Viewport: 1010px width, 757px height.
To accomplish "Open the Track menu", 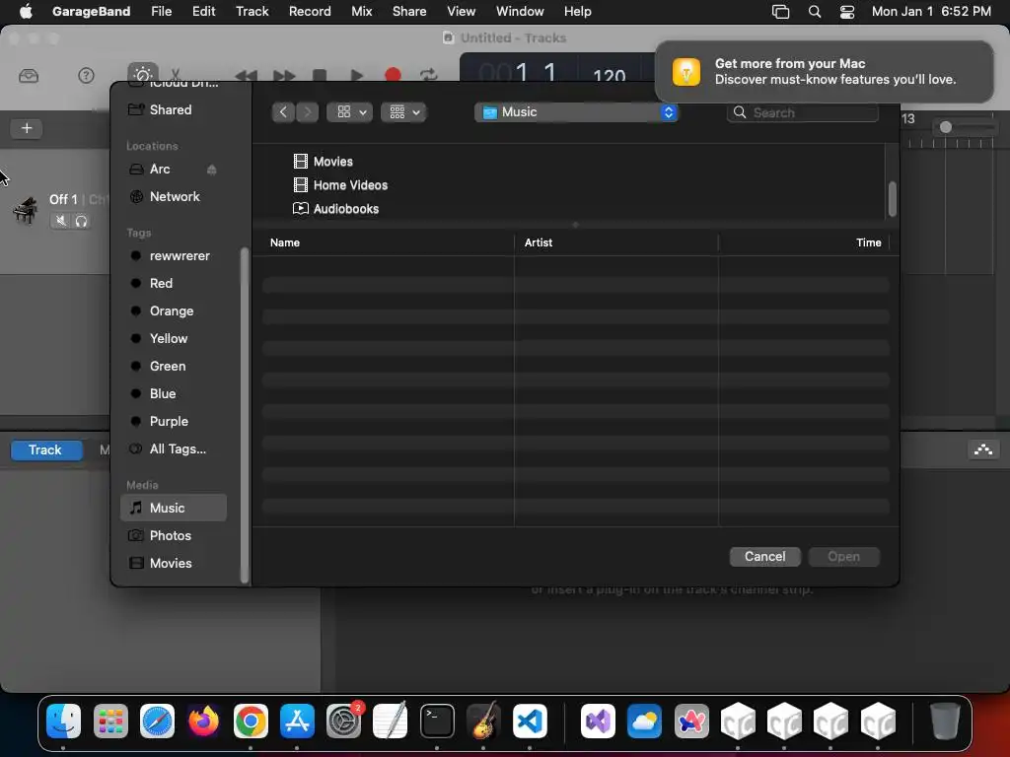I will click(252, 11).
